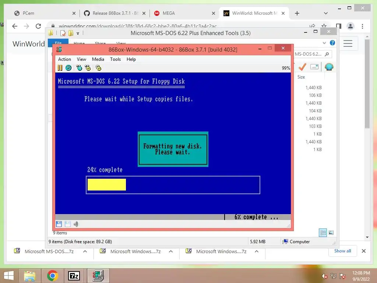The height and width of the screenshot is (283, 377).
Task: Click the card-like icon beside the checkmark
Action: 314,67
